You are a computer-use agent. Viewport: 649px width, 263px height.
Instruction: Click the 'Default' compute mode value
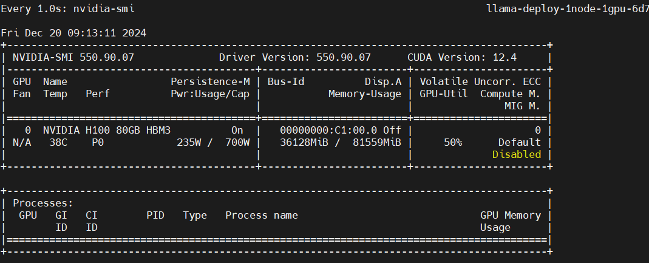coord(519,142)
